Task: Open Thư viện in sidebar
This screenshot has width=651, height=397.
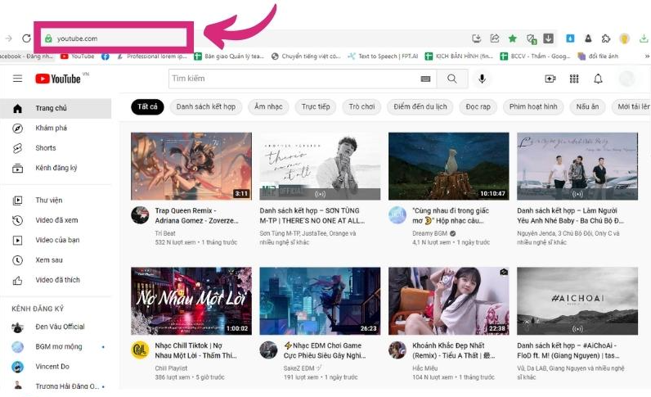Action: point(56,201)
